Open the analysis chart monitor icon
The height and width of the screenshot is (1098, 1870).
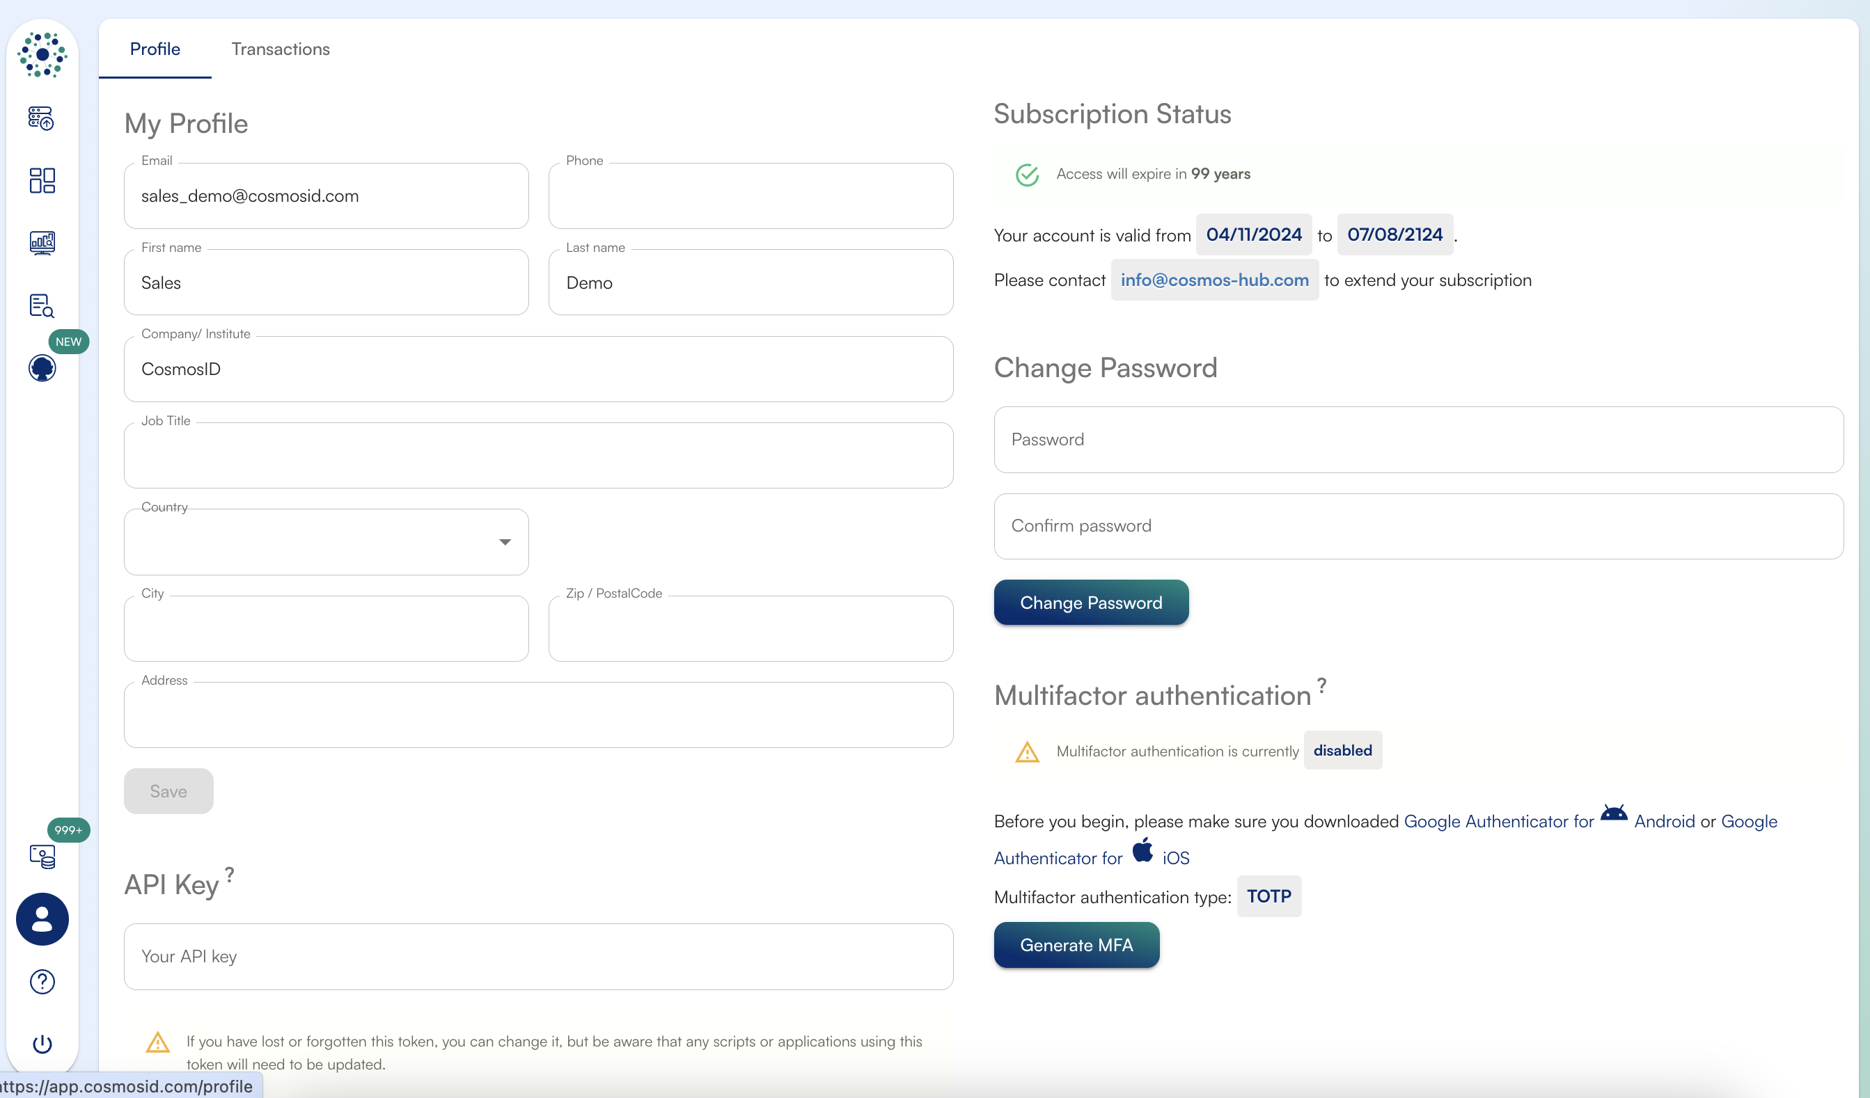click(x=42, y=243)
